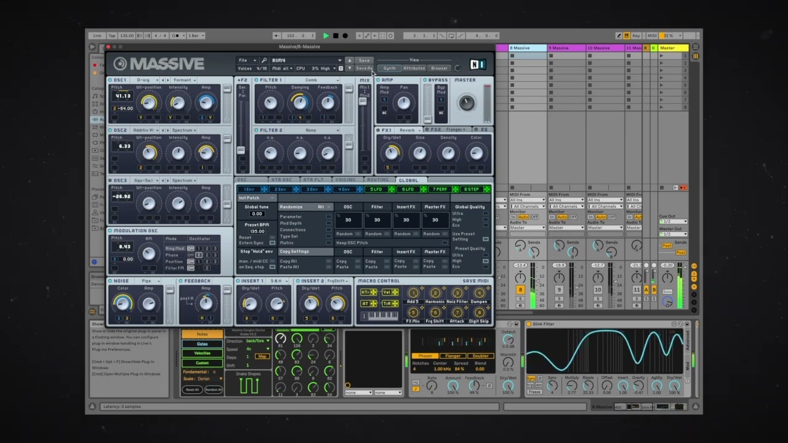Viewport: 788px width, 443px height.
Task: Click the F2 serial-parallel fader
Action: click(x=241, y=151)
